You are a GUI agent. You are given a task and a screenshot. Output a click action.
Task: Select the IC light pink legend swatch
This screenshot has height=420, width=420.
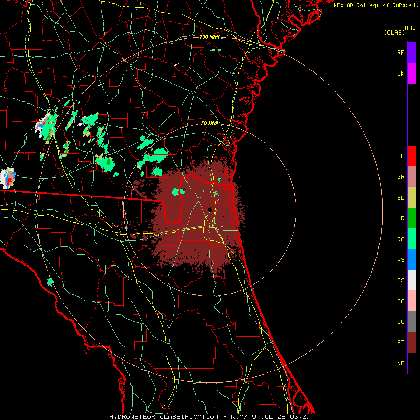point(412,301)
